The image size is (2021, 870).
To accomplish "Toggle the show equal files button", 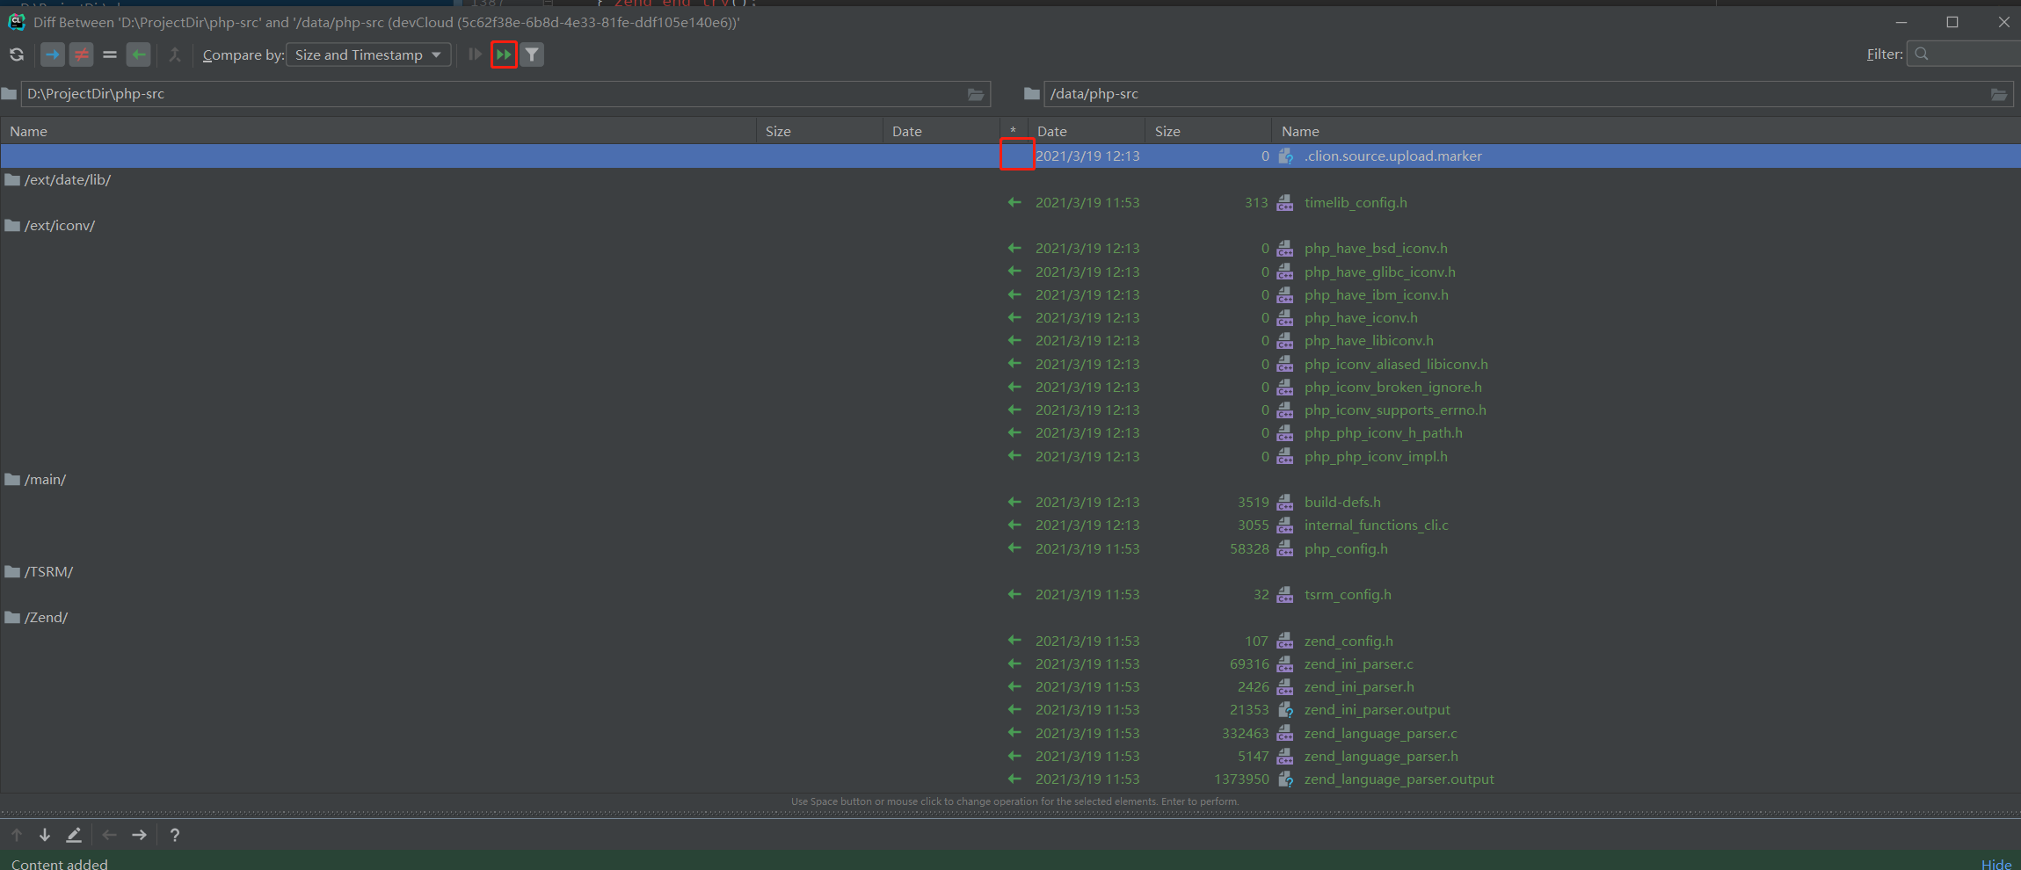I will coord(110,54).
